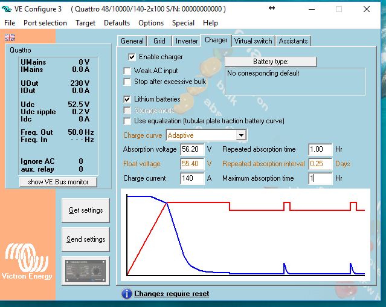Viewport: 386px width, 307px height.
Task: Click the greyed Storage mode checkbox
Action: 127,110
